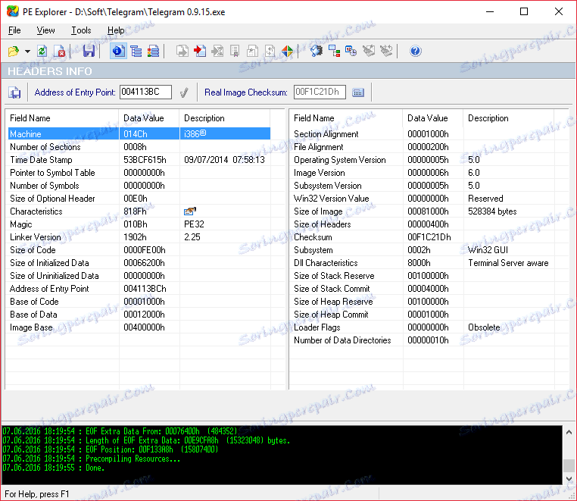Select the Machine row in the left table
Viewport: 577px width, 501px height.
click(x=61, y=134)
